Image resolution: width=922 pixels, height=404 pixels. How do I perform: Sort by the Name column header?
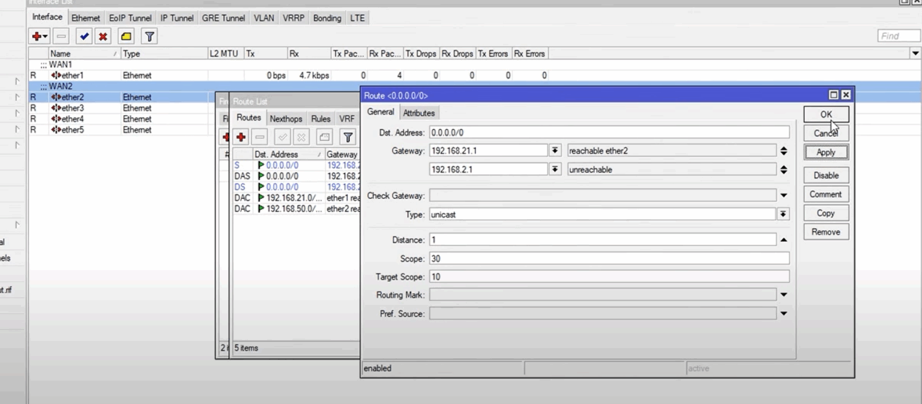pos(84,53)
